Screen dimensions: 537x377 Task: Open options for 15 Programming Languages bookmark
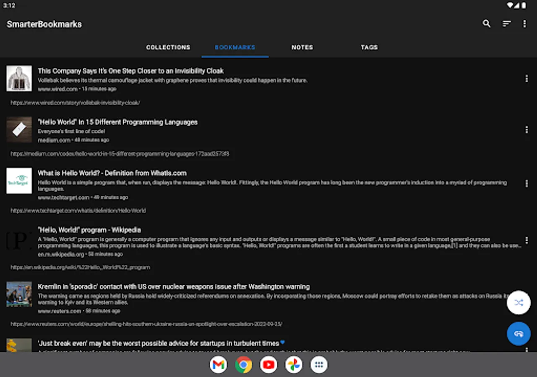527,130
